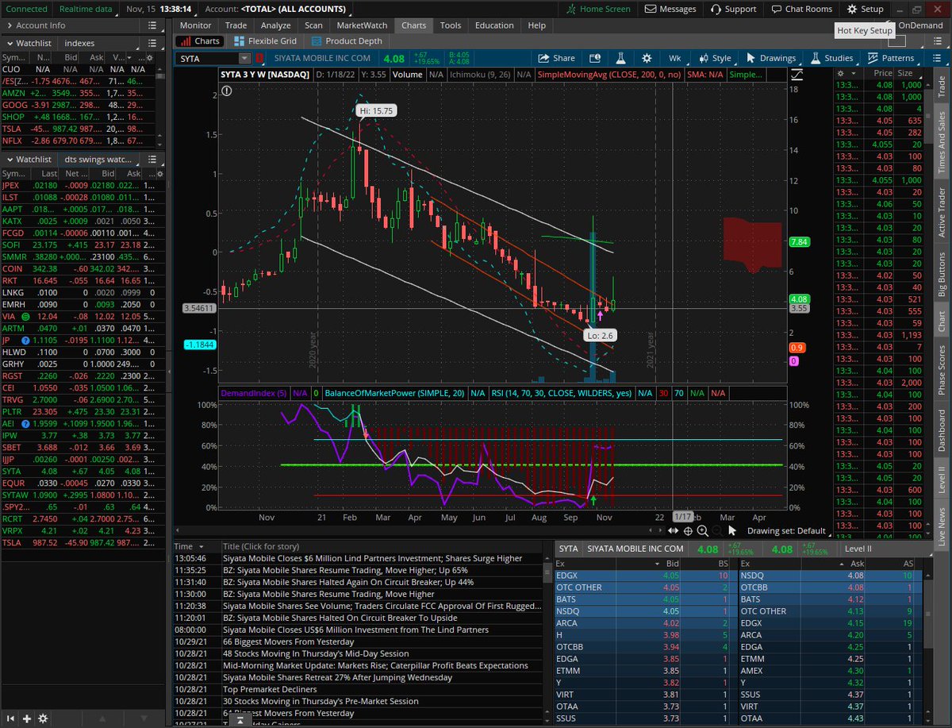Open the Drawings tool menu
The height and width of the screenshot is (728, 952).
pos(770,58)
